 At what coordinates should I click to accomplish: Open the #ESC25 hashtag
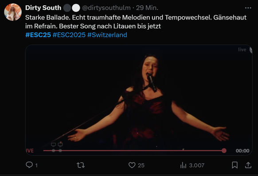pos(38,35)
